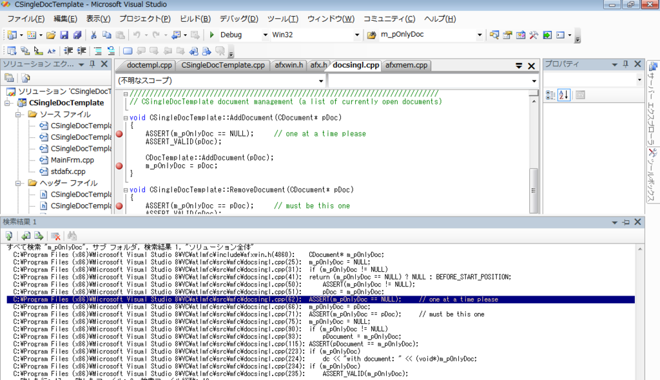The width and height of the screenshot is (660, 380).
Task: Switch to the afxwin.h tab
Action: [289, 65]
